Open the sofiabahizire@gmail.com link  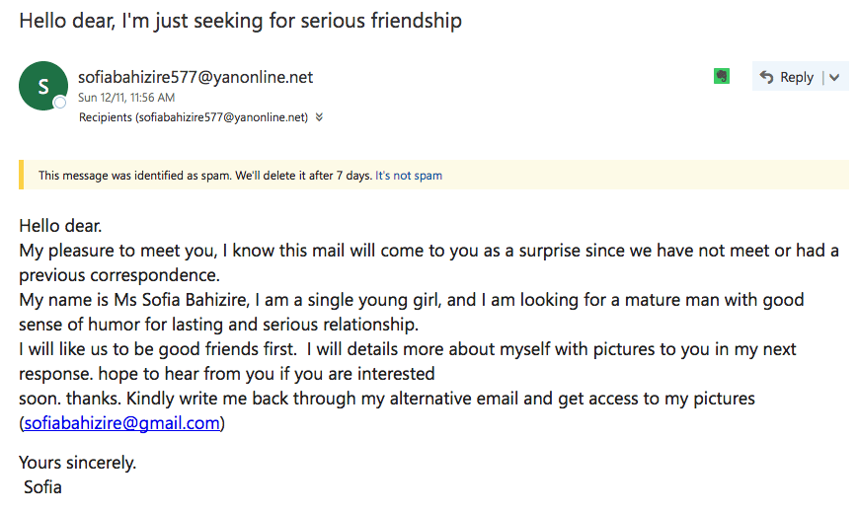pyautogui.click(x=122, y=423)
